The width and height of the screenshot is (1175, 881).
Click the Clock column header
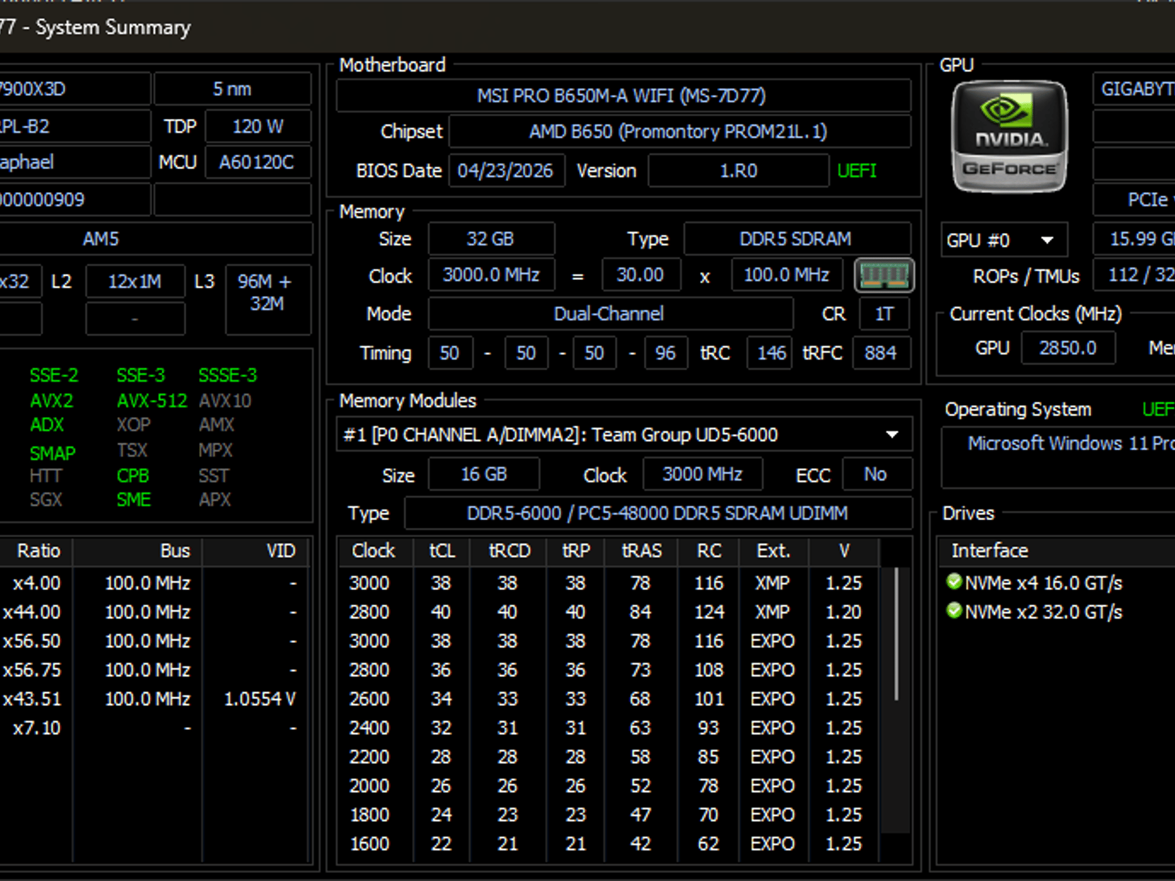click(374, 551)
